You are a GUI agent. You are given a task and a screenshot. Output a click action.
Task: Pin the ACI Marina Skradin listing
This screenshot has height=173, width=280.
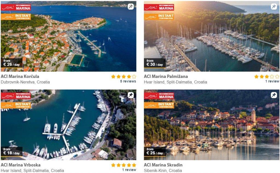pos(274,95)
